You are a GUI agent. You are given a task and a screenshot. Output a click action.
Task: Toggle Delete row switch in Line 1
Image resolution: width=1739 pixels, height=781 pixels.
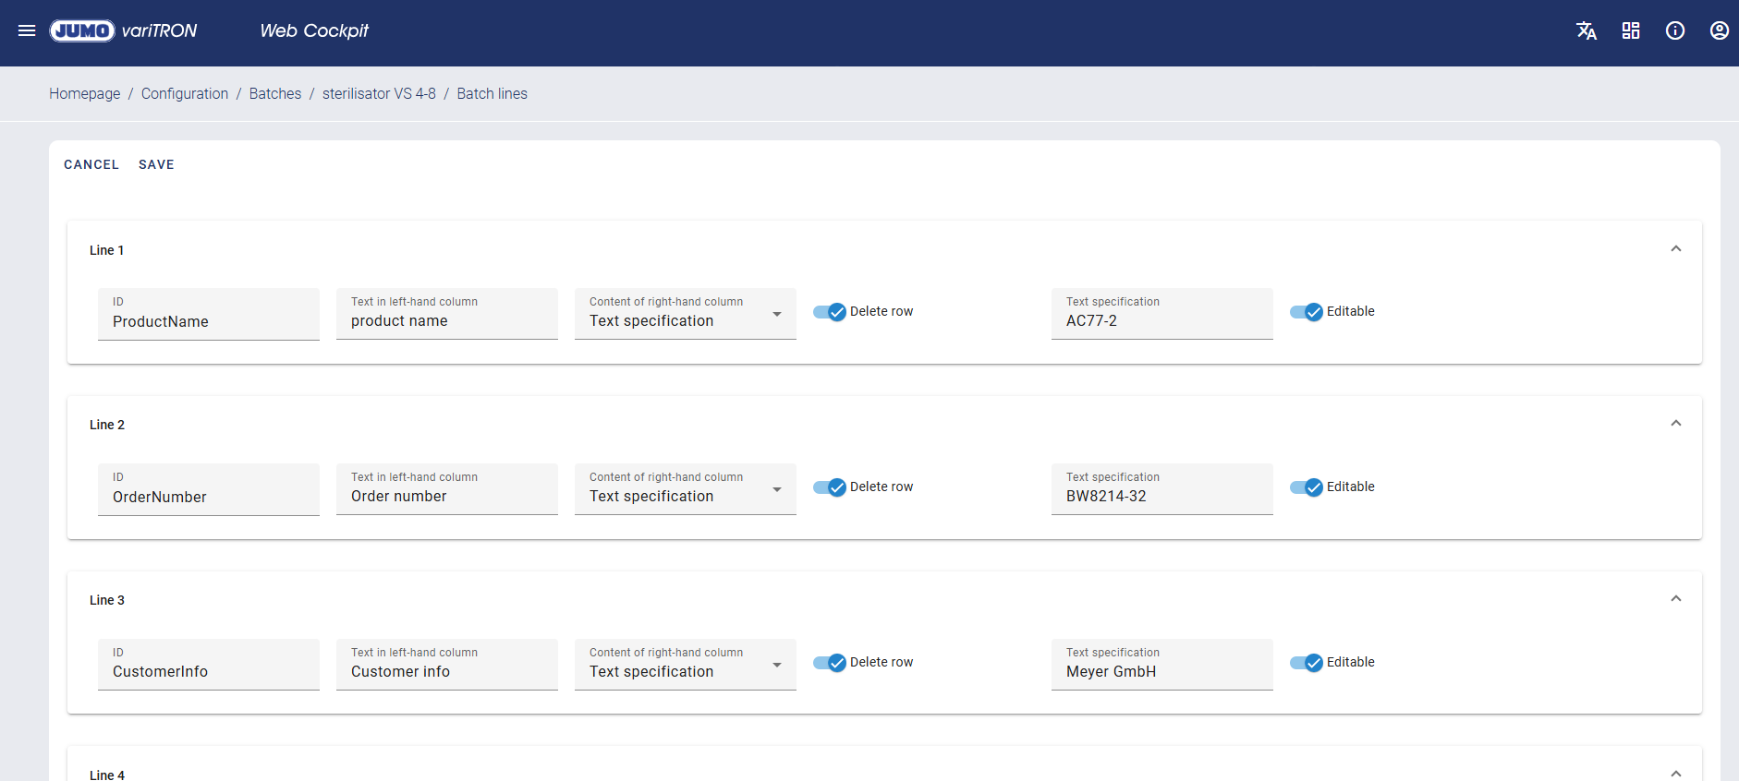(x=830, y=312)
